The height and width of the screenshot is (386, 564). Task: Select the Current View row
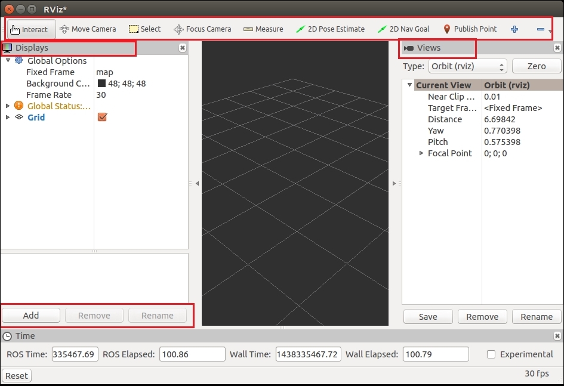(483, 85)
